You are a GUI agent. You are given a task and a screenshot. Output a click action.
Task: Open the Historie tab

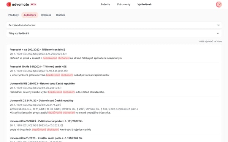coord(61,15)
